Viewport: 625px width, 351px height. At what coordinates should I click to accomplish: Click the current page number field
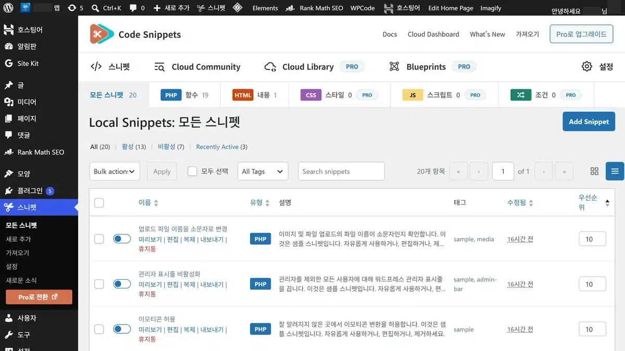pyautogui.click(x=503, y=171)
